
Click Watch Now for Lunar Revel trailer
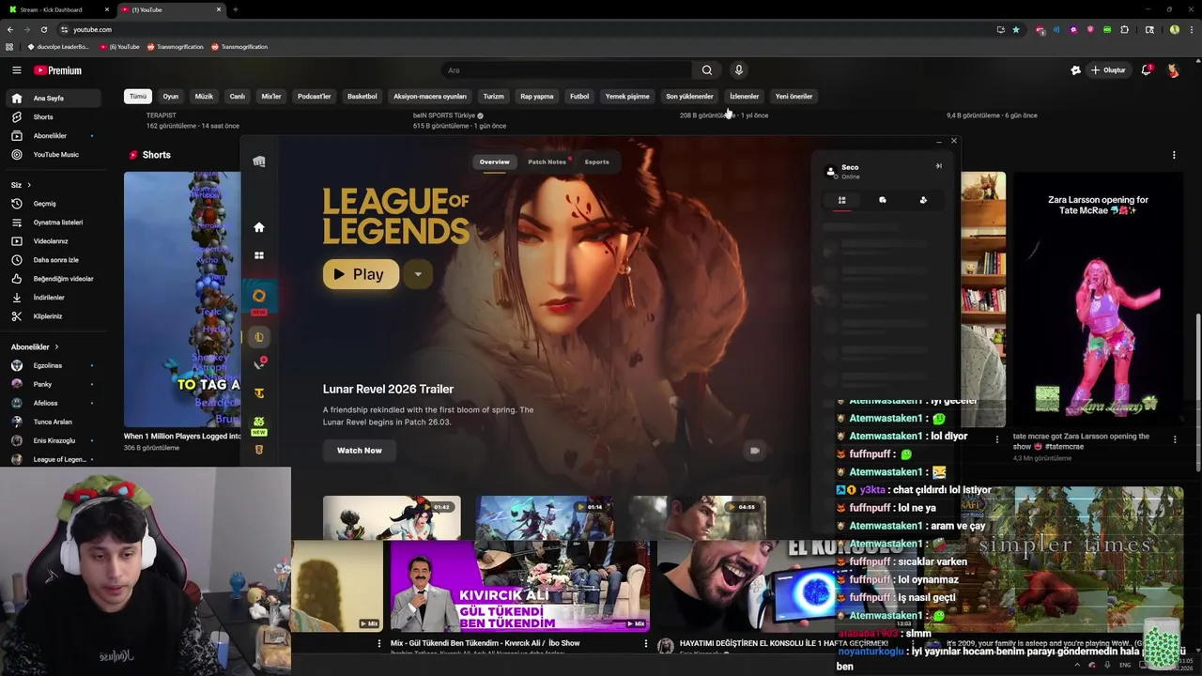360,451
